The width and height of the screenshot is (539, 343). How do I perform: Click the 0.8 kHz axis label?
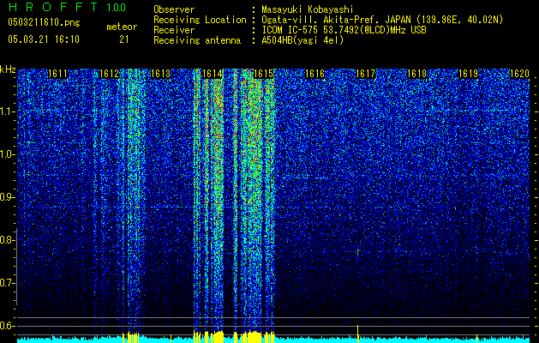click(7, 240)
